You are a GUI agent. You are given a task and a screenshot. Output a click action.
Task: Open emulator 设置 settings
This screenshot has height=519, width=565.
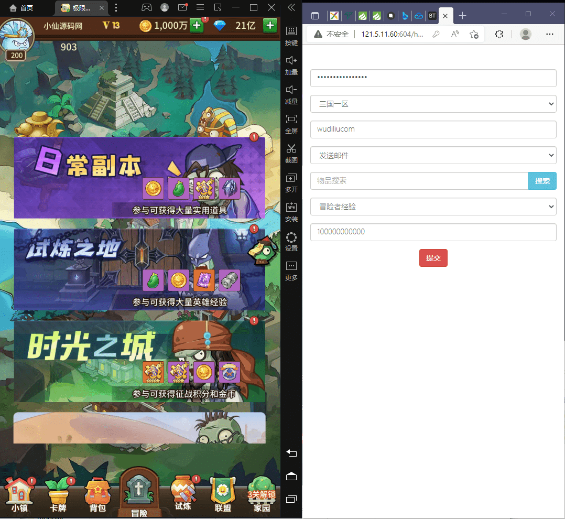pos(291,242)
